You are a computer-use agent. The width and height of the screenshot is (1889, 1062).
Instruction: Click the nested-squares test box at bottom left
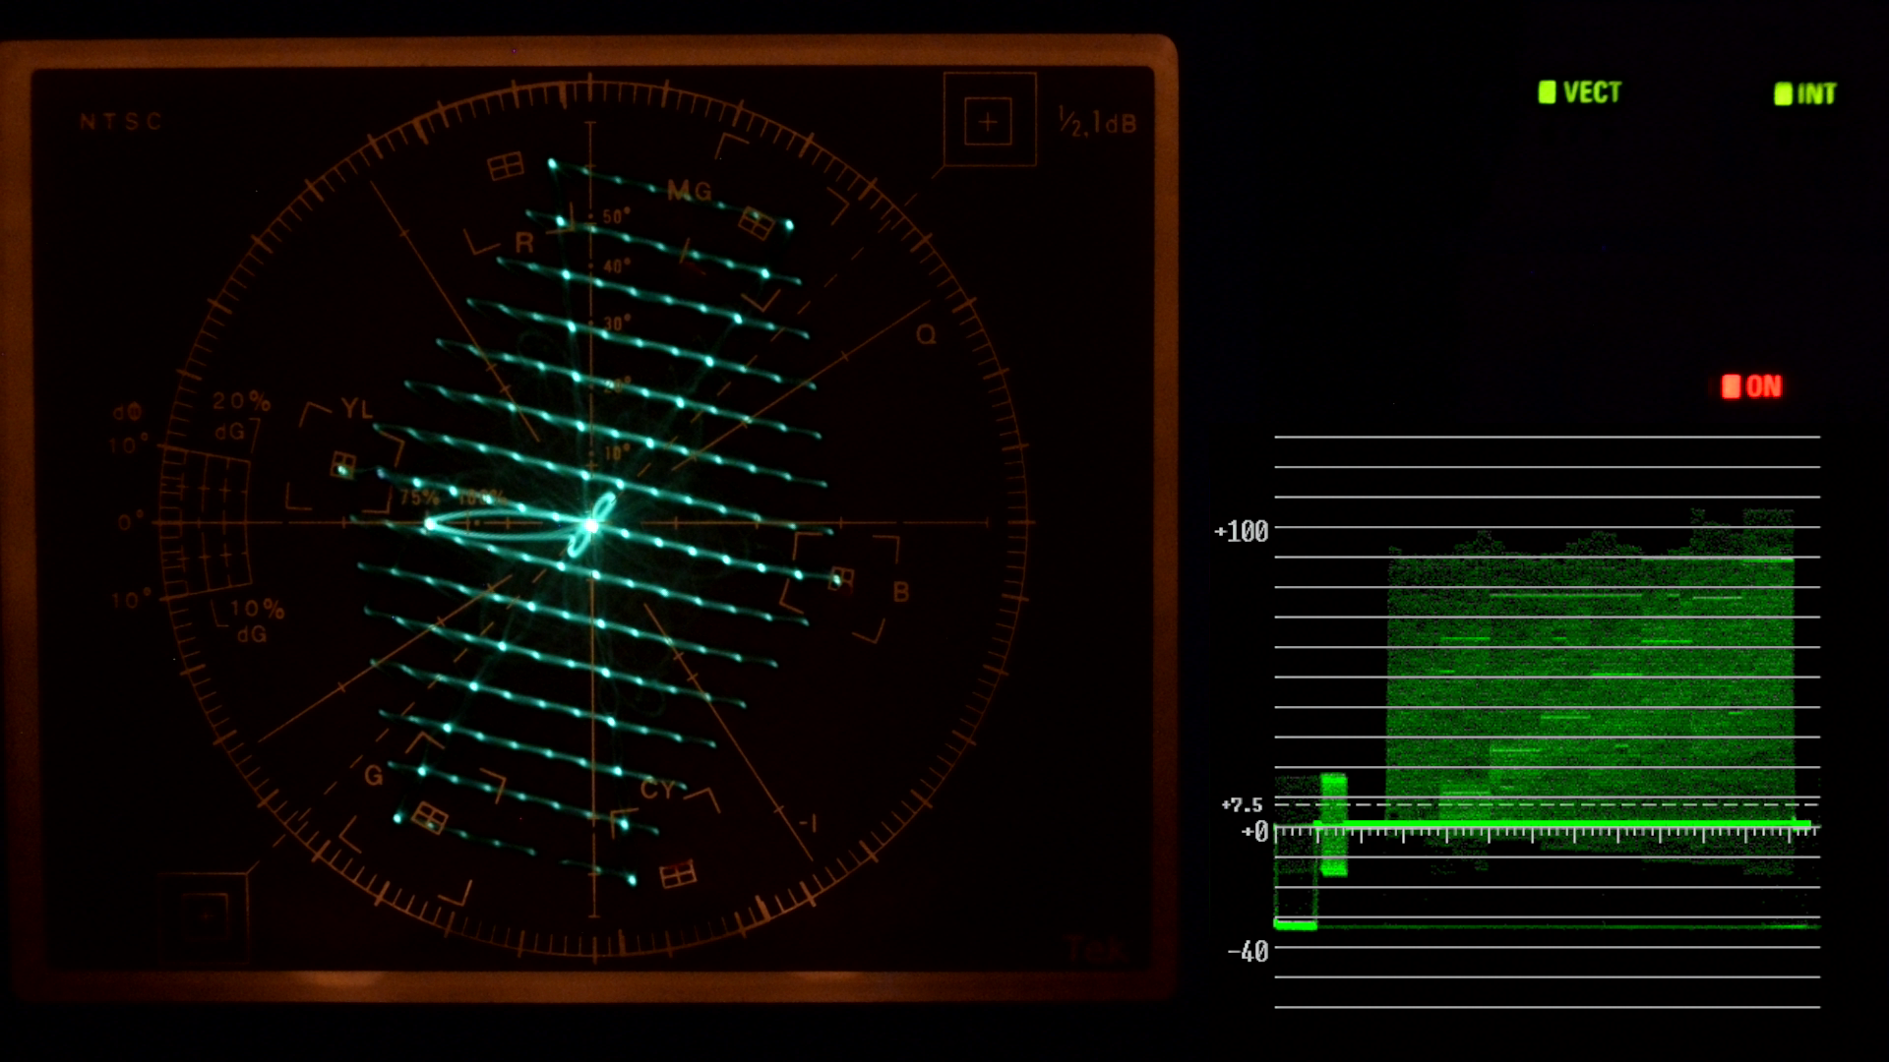205,916
